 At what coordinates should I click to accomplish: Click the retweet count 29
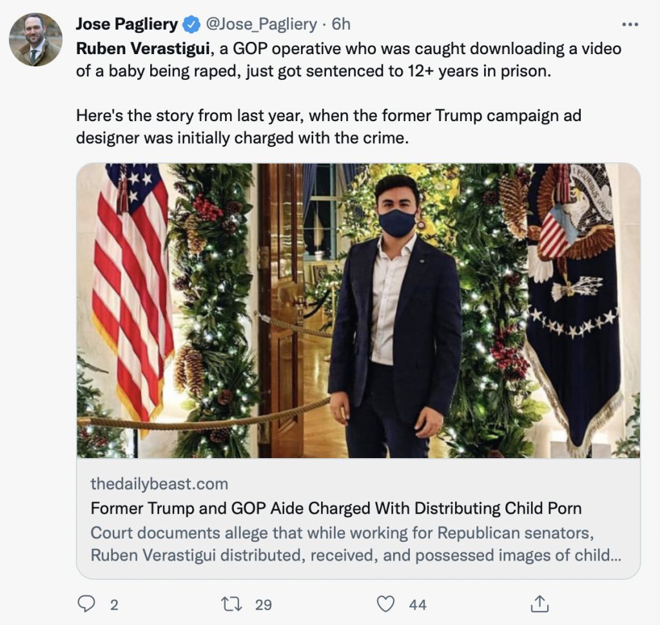pyautogui.click(x=263, y=604)
